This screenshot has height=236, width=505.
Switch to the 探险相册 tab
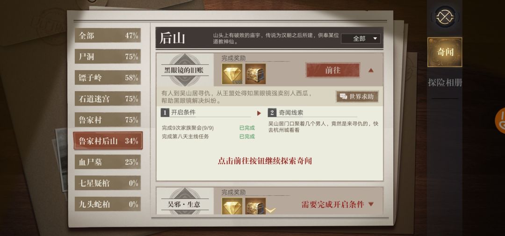[x=445, y=83]
